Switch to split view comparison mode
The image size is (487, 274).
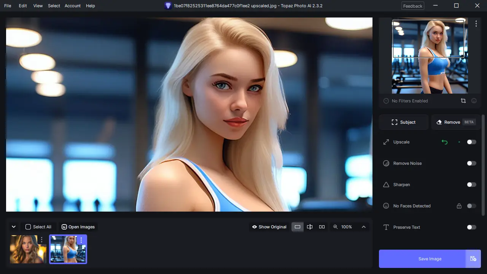click(x=309, y=227)
